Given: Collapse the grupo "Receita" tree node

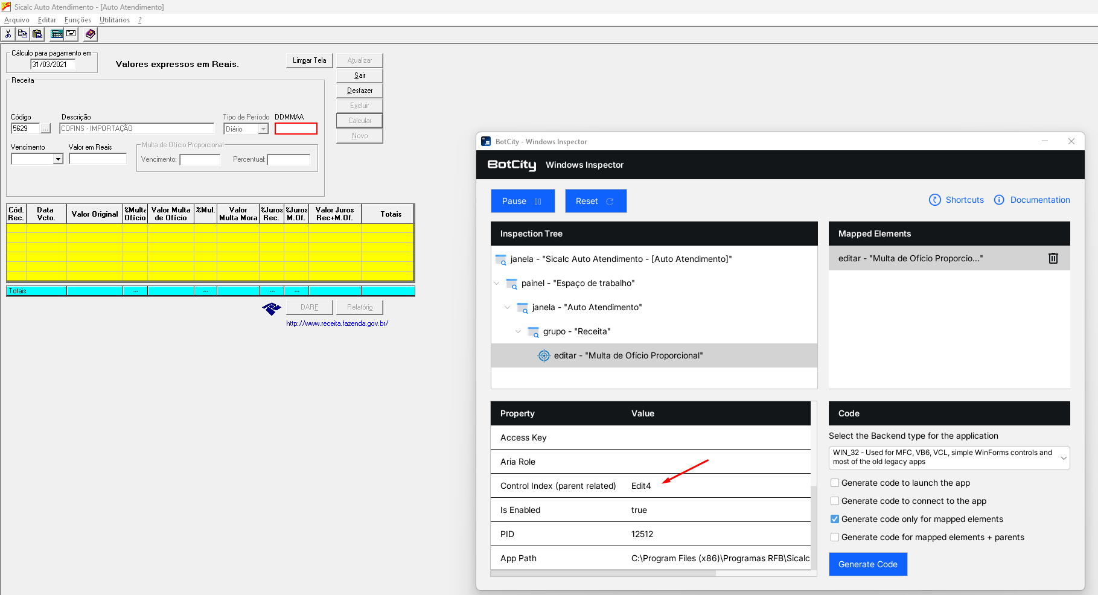Looking at the screenshot, I should click(518, 331).
